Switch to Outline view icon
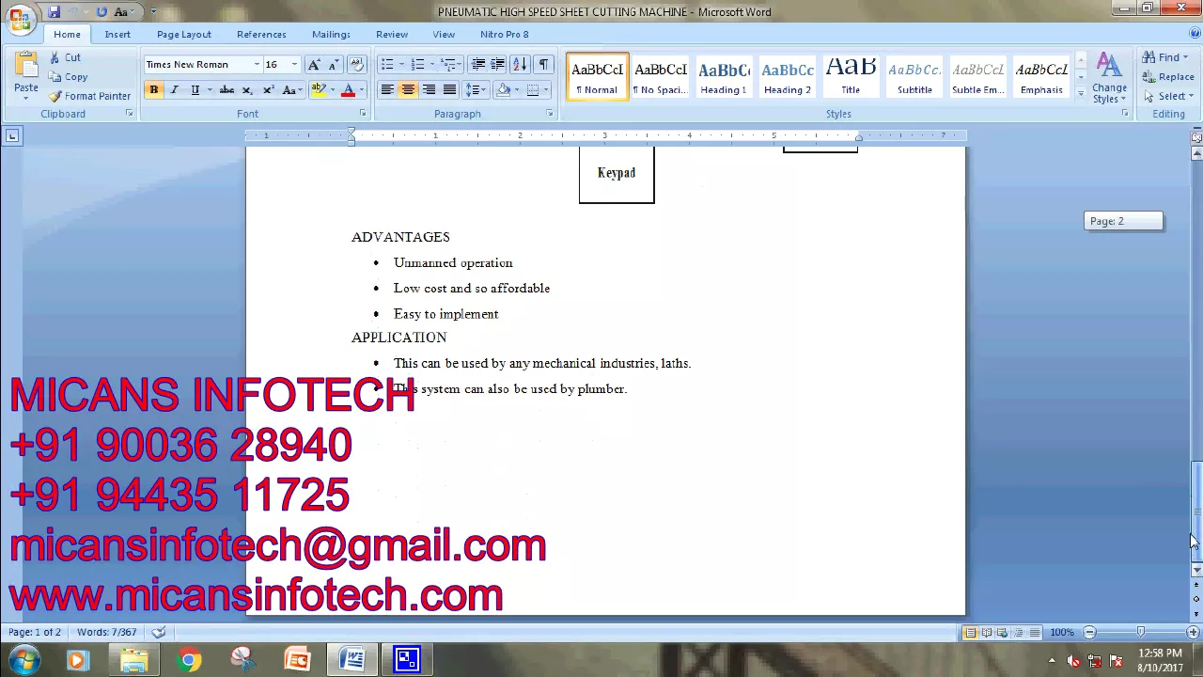Image resolution: width=1203 pixels, height=677 pixels. pyautogui.click(x=1018, y=633)
